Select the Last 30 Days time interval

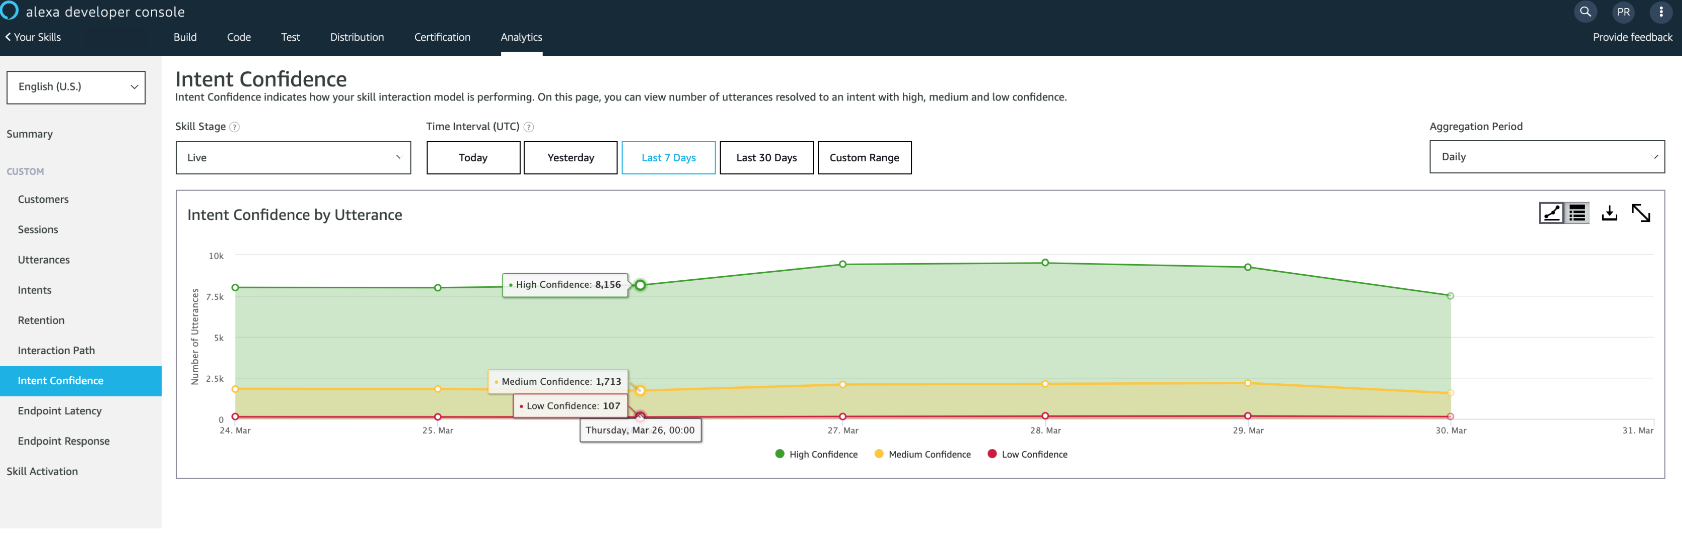[x=766, y=157]
